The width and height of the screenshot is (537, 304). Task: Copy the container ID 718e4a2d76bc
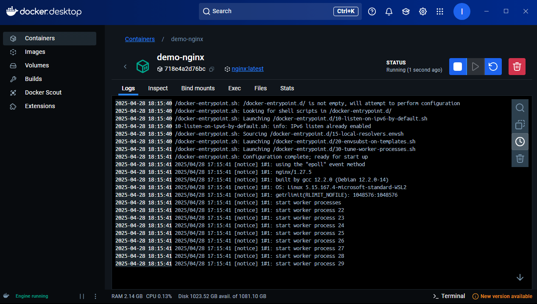click(x=212, y=69)
